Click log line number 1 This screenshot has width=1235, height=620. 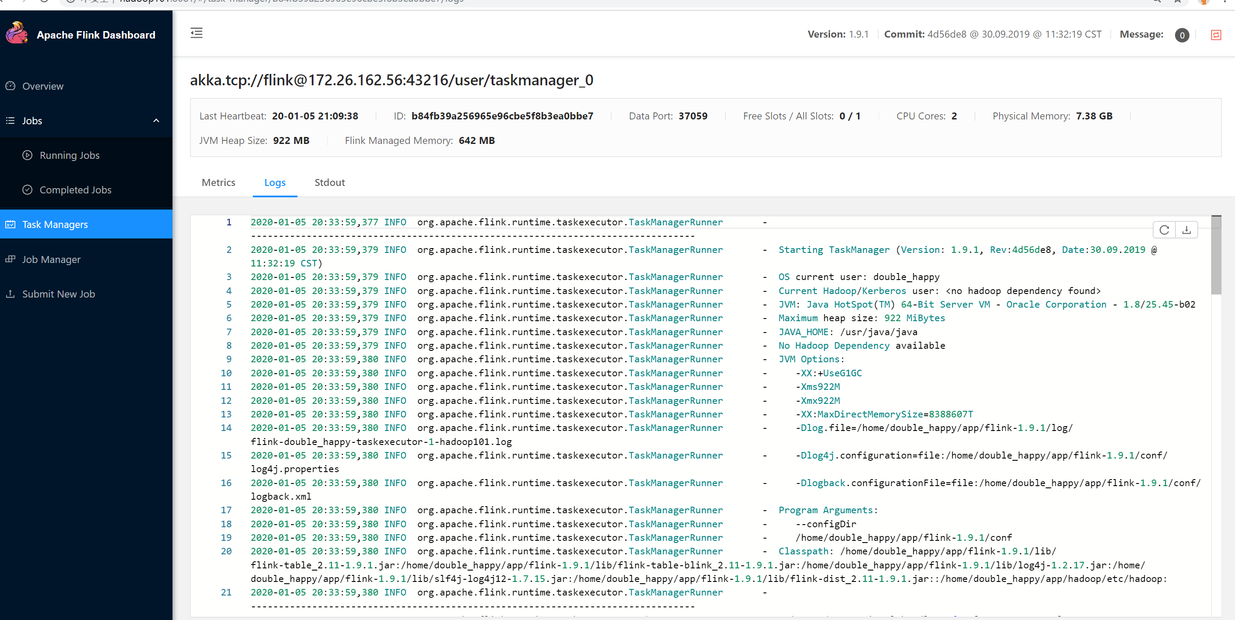pyautogui.click(x=229, y=222)
